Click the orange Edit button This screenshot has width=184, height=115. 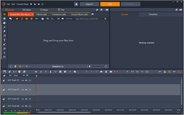(110, 4)
